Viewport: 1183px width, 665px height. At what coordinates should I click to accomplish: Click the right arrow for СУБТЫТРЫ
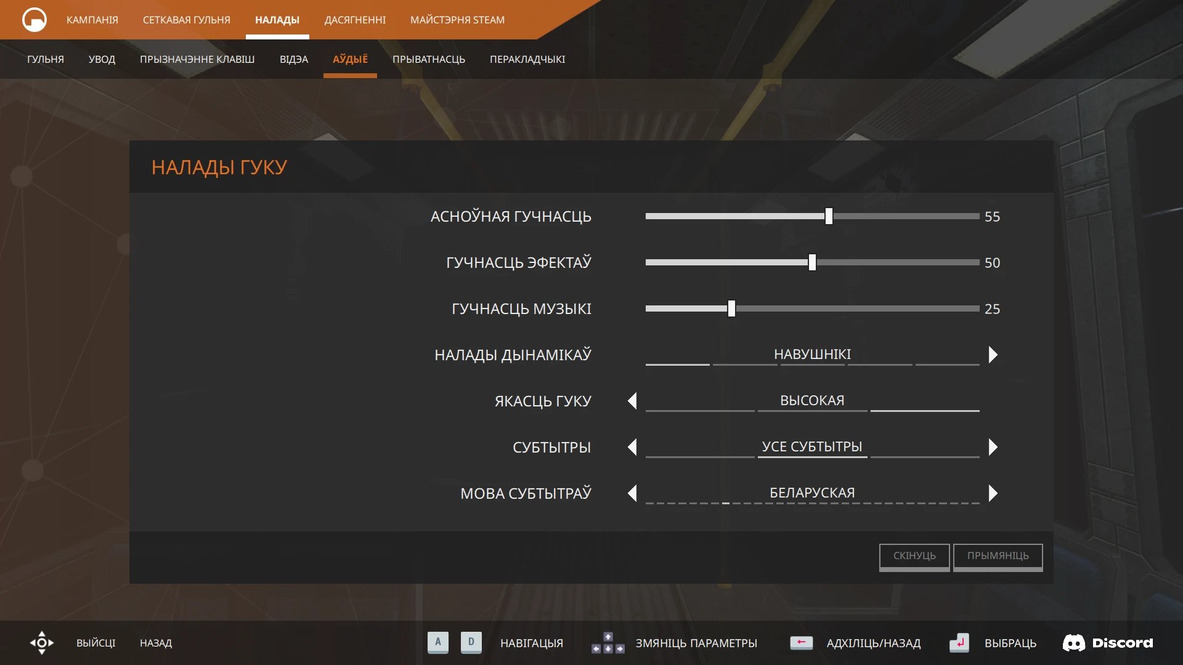(x=993, y=447)
